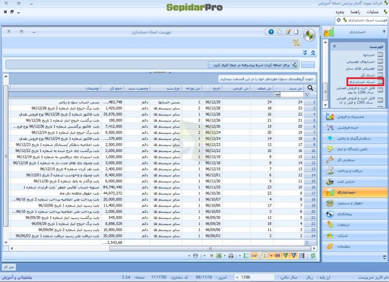Toggle the sigma summary button in toolbar
389x282 pixels.
point(265,256)
